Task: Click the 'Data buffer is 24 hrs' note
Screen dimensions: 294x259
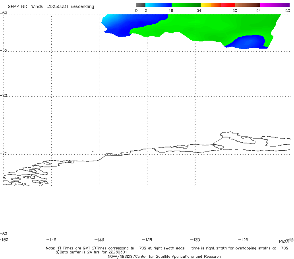Action: [91, 252]
